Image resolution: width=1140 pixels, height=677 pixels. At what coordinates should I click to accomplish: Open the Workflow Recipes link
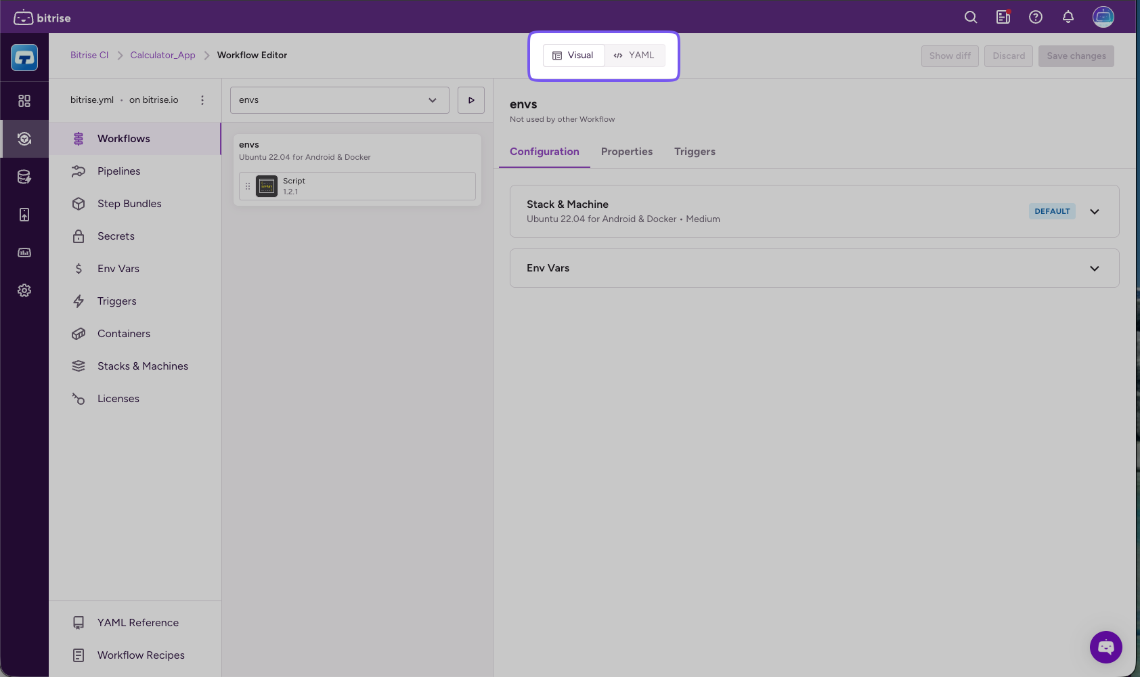[135, 655]
